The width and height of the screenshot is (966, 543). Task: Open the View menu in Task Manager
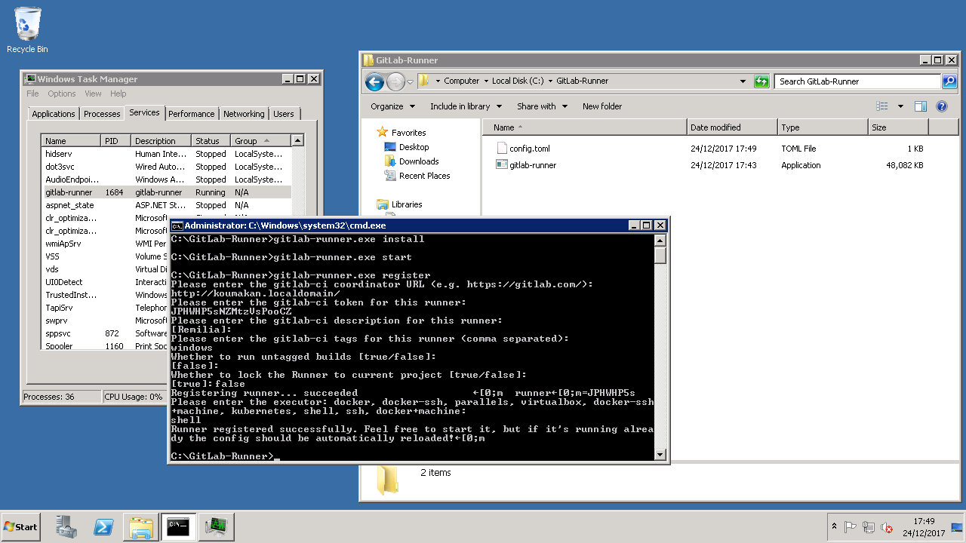click(x=93, y=94)
